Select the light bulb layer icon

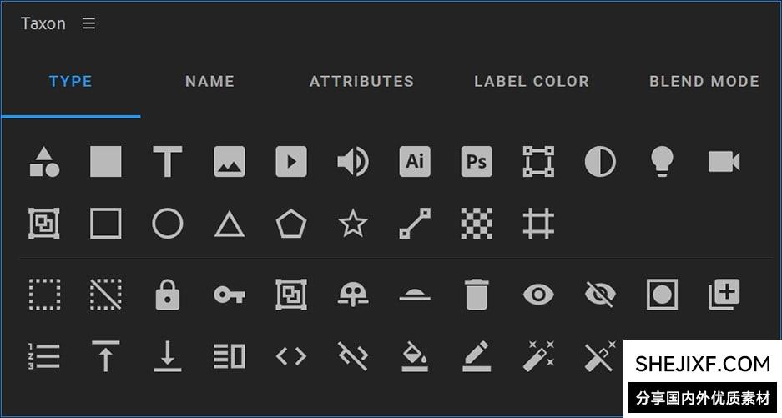pyautogui.click(x=662, y=161)
